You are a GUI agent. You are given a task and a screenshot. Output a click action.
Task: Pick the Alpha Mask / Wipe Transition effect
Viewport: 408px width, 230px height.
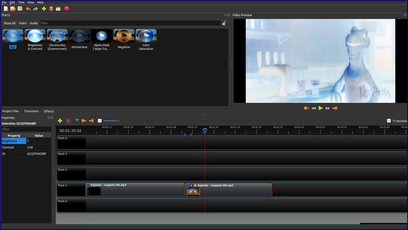pyautogui.click(x=101, y=40)
